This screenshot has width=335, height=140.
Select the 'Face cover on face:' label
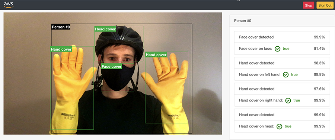pos(256,49)
